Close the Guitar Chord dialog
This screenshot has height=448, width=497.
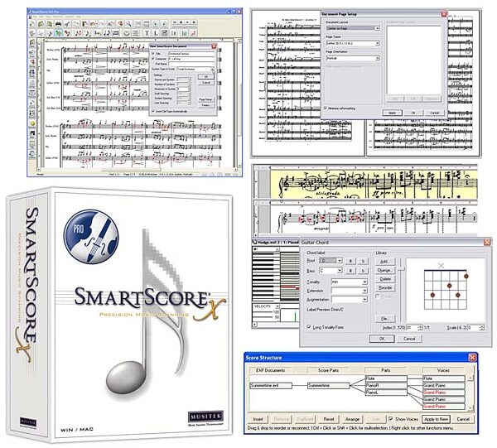pyautogui.click(x=487, y=243)
